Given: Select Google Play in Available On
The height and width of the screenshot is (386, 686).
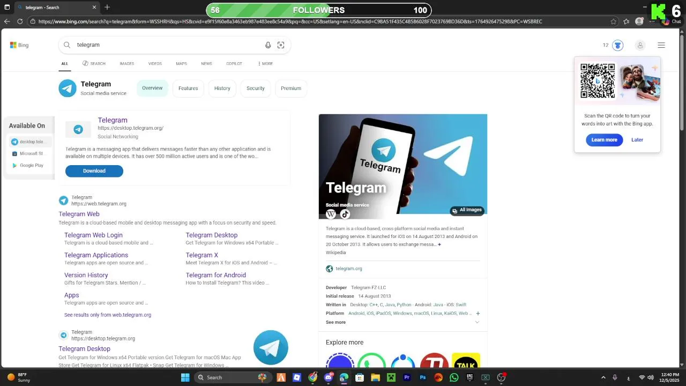Looking at the screenshot, I should pos(31,166).
